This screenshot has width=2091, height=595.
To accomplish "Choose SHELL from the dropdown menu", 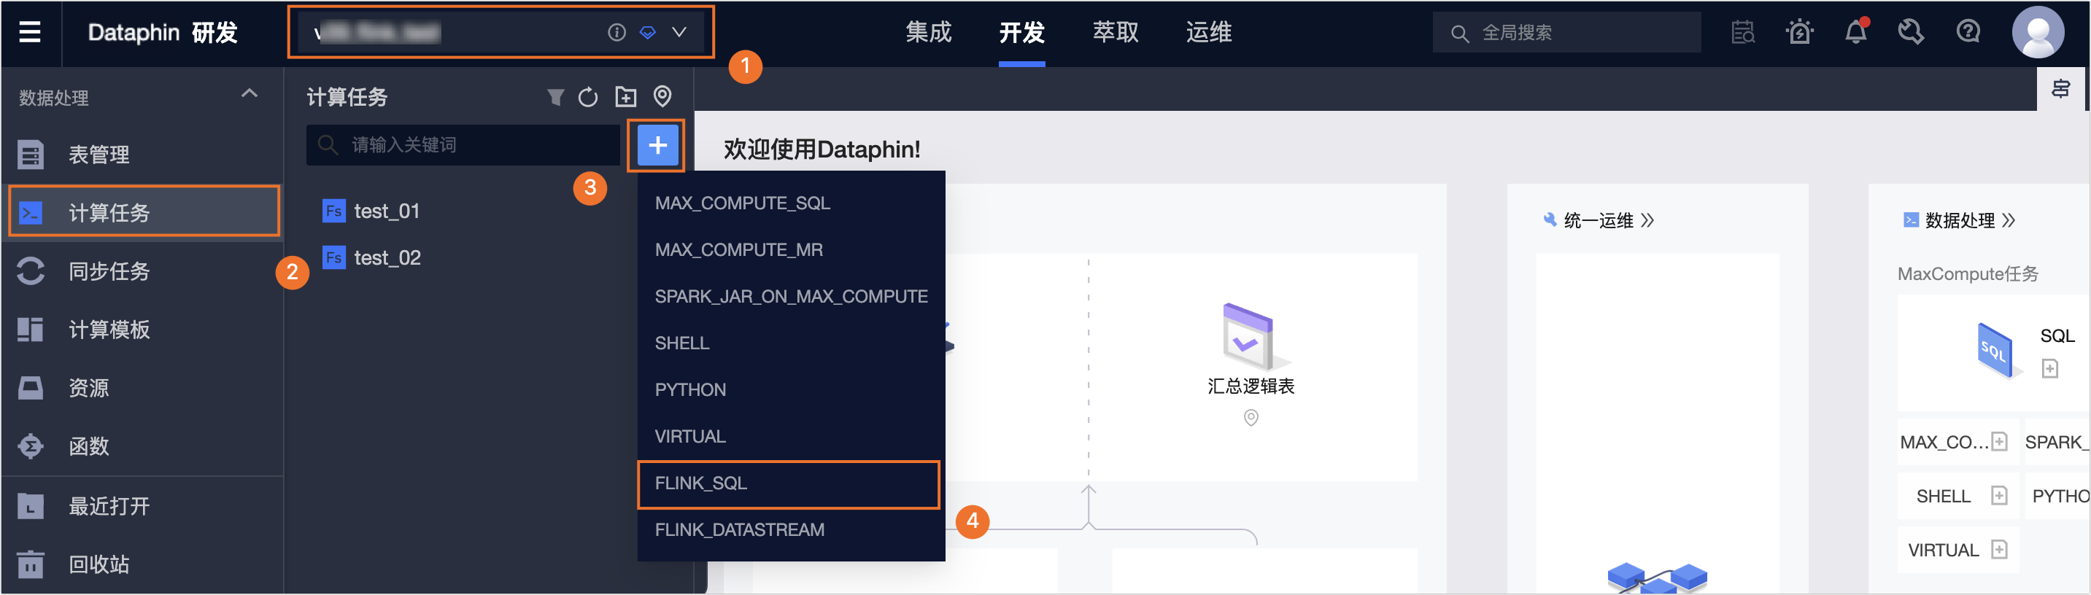I will click(791, 343).
